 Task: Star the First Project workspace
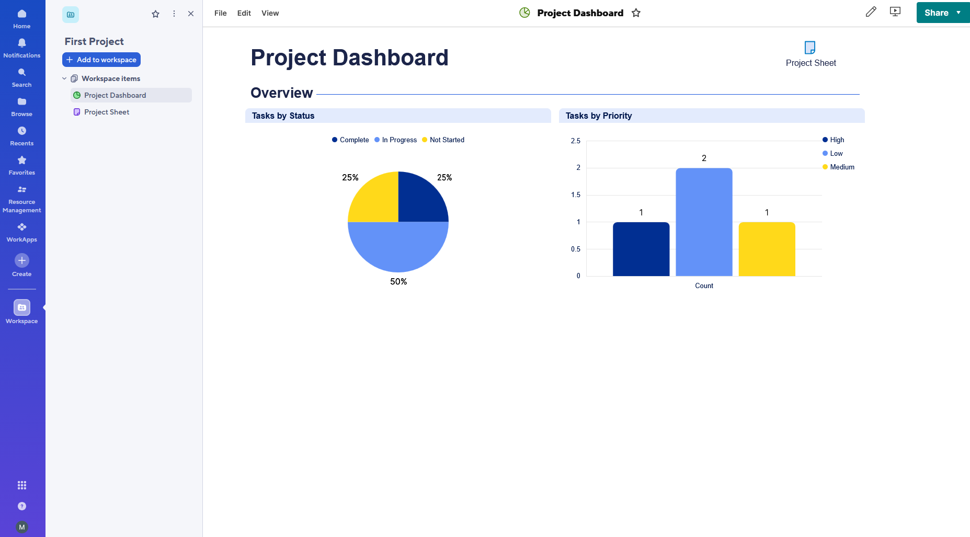pos(155,14)
